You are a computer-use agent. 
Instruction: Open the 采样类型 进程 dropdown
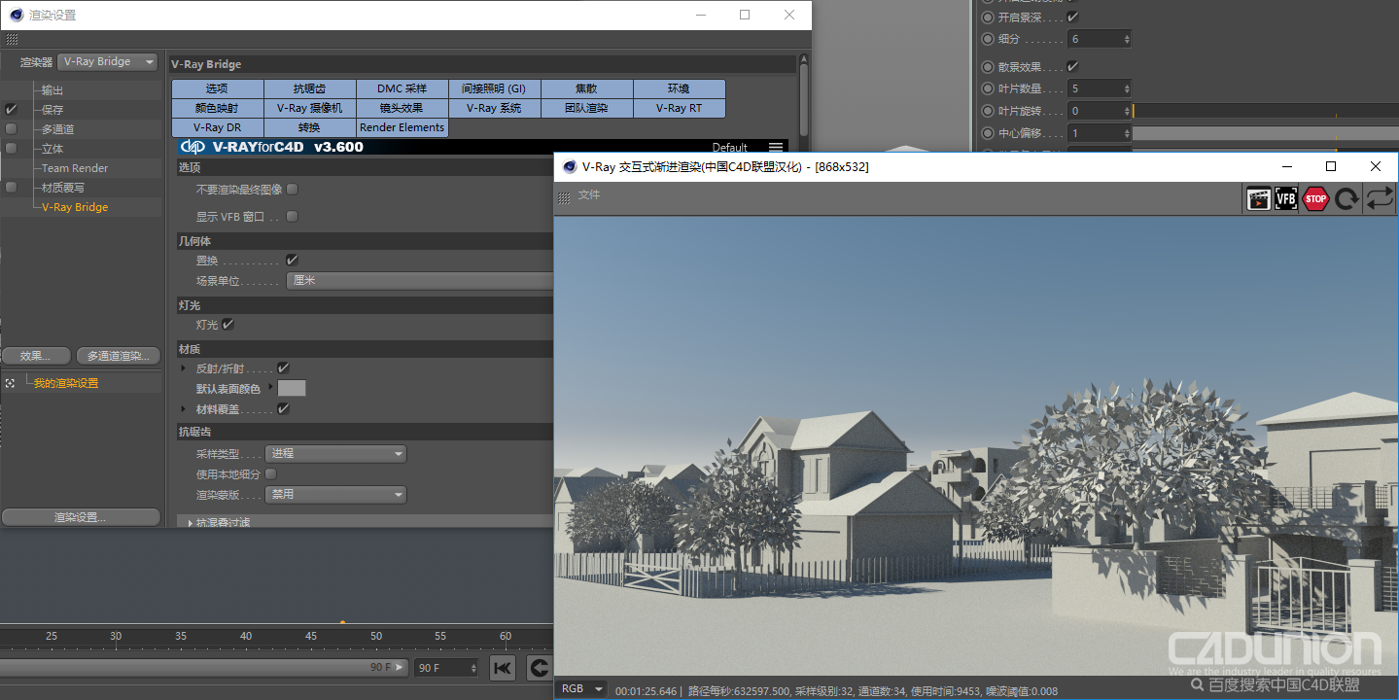click(336, 454)
